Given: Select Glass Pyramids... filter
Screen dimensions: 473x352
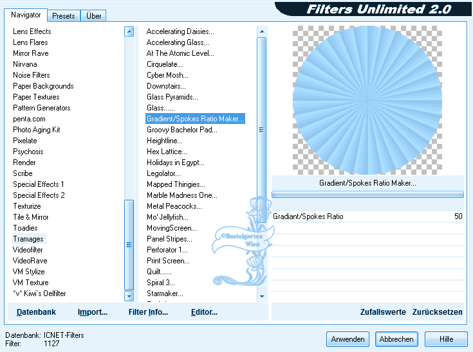Looking at the screenshot, I should pos(172,97).
